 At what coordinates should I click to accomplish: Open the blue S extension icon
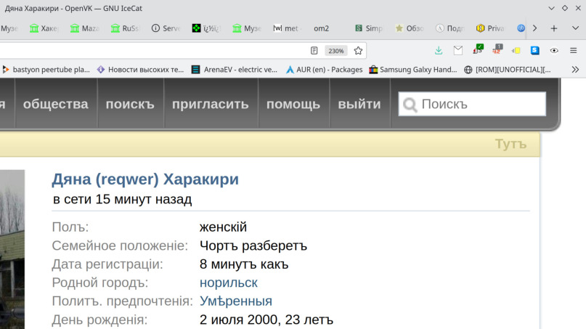pos(535,51)
